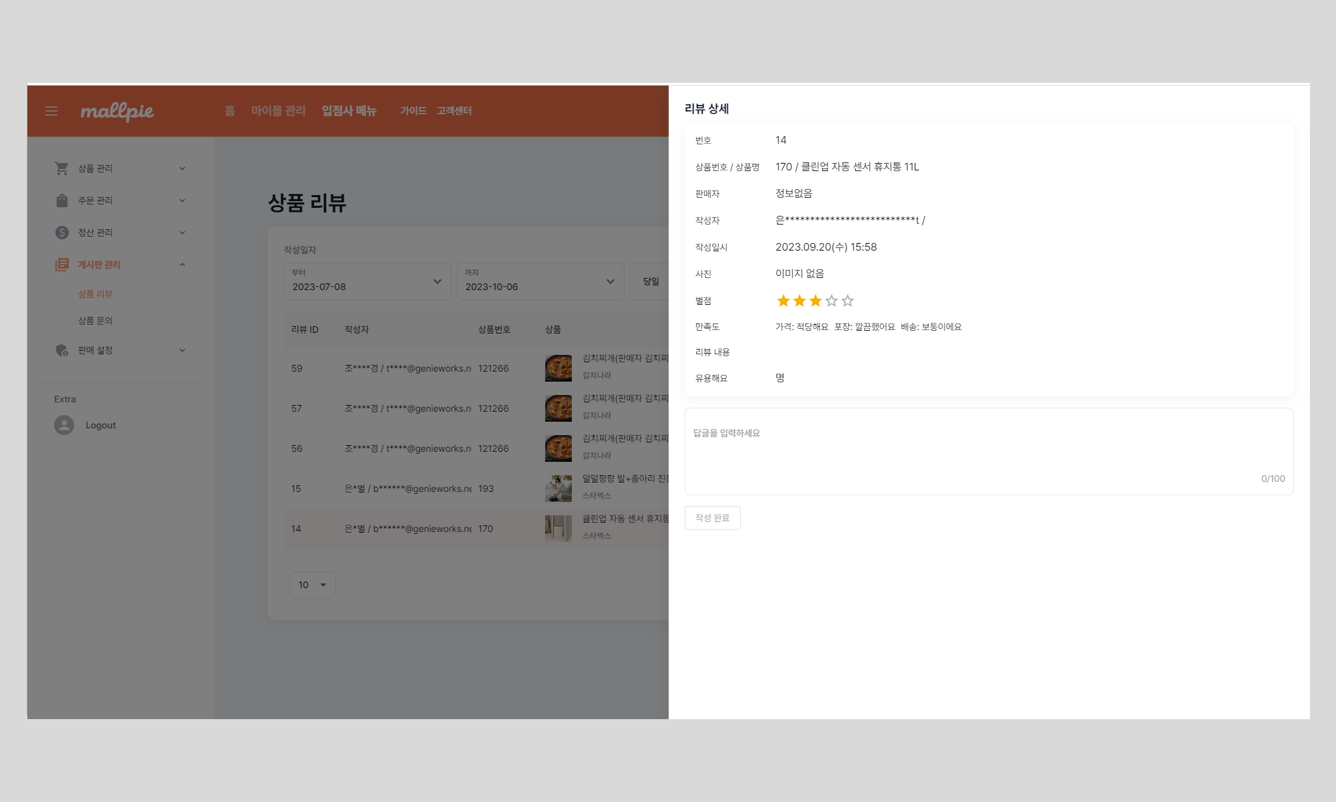The height and width of the screenshot is (802, 1336).
Task: Click the board icon for 게시판 관리
Action: coord(62,265)
